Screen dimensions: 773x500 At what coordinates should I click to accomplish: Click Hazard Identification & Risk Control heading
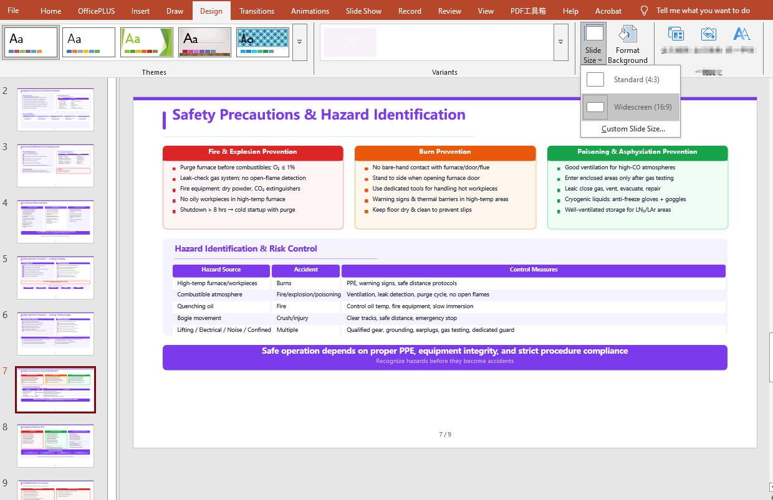pyautogui.click(x=246, y=248)
